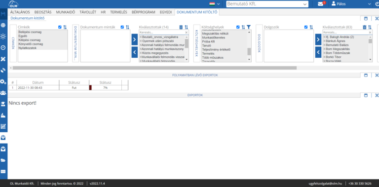This screenshot has height=187, width=379.
Task: Maximize the Folyamatban lévő exportok panel
Action: pyautogui.click(x=366, y=75)
